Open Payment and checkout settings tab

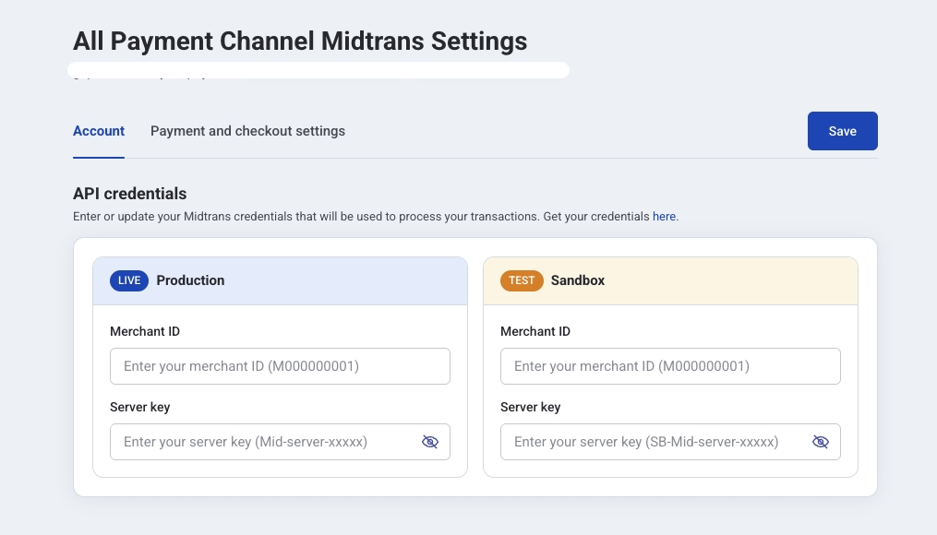coord(247,131)
